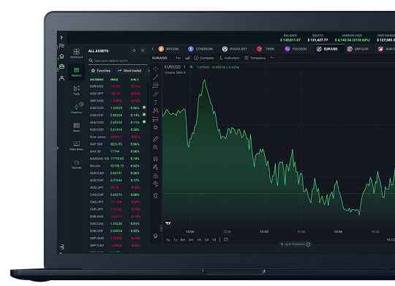The height and width of the screenshot is (286, 395).
Task: Select the forecast and measurement tool
Action: [156, 119]
